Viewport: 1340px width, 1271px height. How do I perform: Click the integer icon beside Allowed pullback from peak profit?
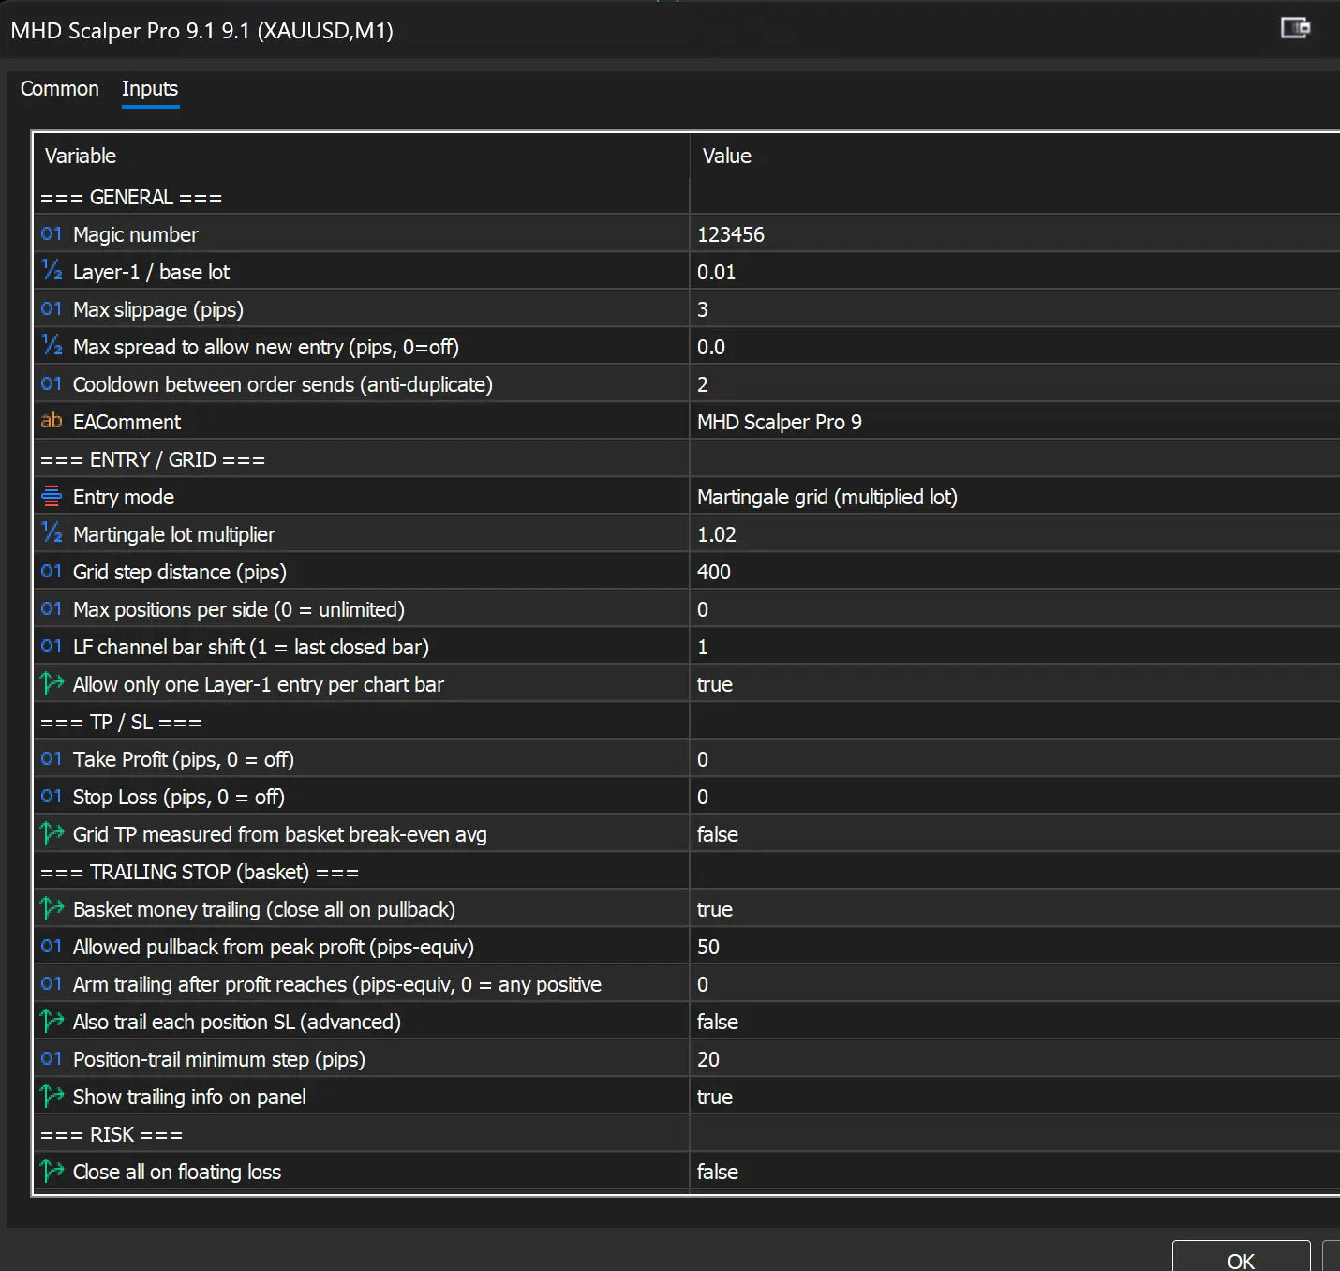(x=52, y=946)
